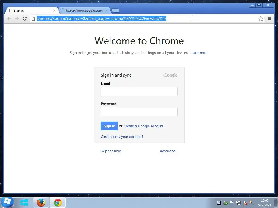The width and height of the screenshot is (278, 208).
Task: Open the Chrome hamburger menu
Action: click(x=269, y=18)
